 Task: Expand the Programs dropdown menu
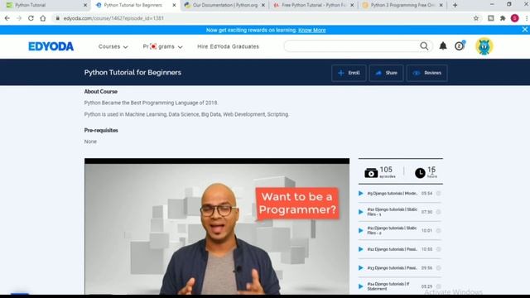pos(162,46)
